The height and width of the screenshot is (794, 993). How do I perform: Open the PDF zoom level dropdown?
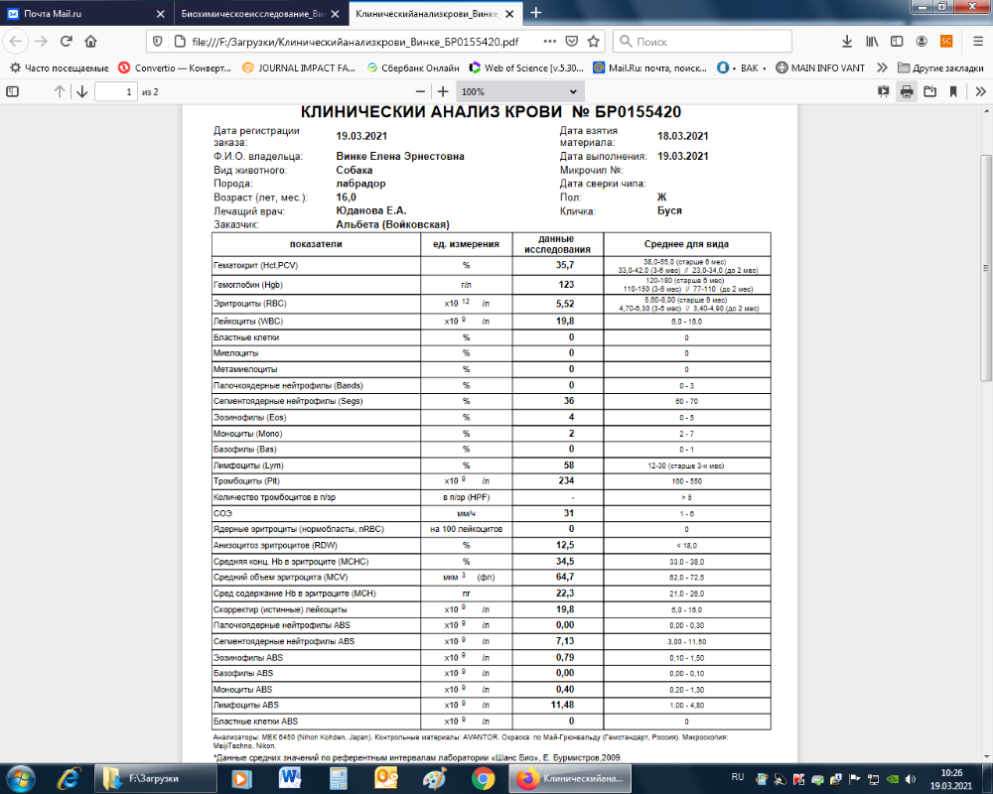click(502, 91)
